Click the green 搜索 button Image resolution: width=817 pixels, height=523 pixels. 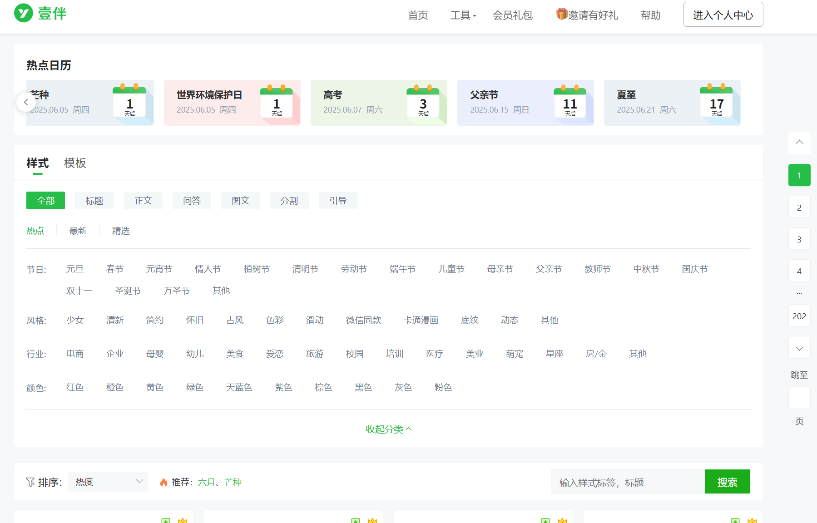pyautogui.click(x=727, y=482)
